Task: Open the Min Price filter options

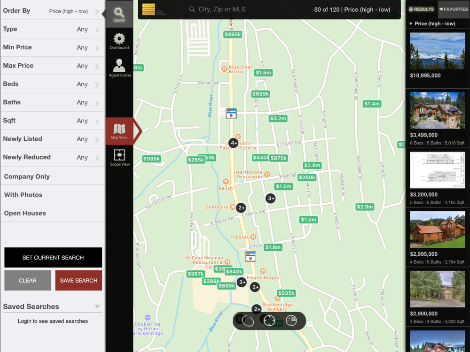Action: (53, 47)
